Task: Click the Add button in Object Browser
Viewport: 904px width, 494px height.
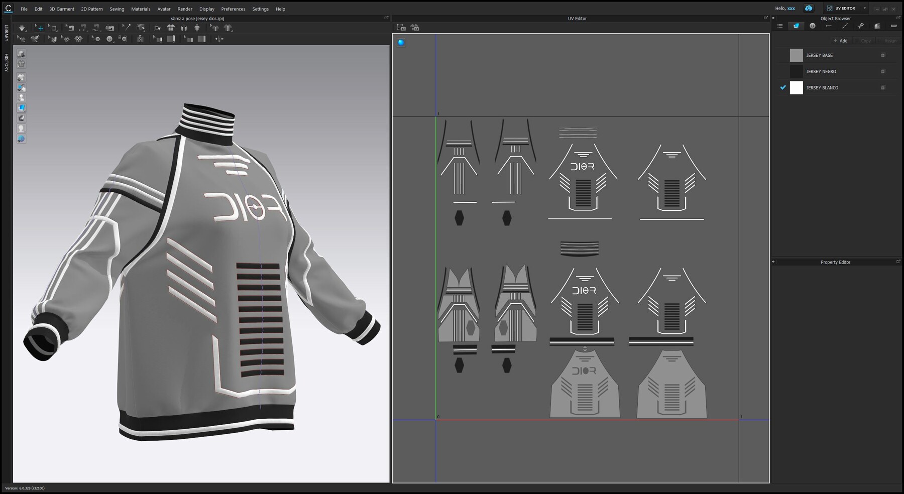Action: 840,41
